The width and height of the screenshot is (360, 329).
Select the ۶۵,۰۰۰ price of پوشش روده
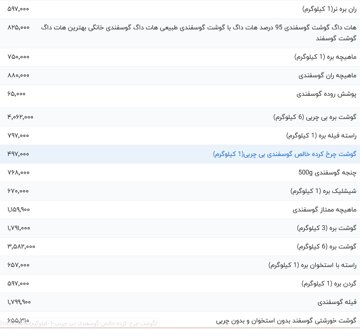16,94
